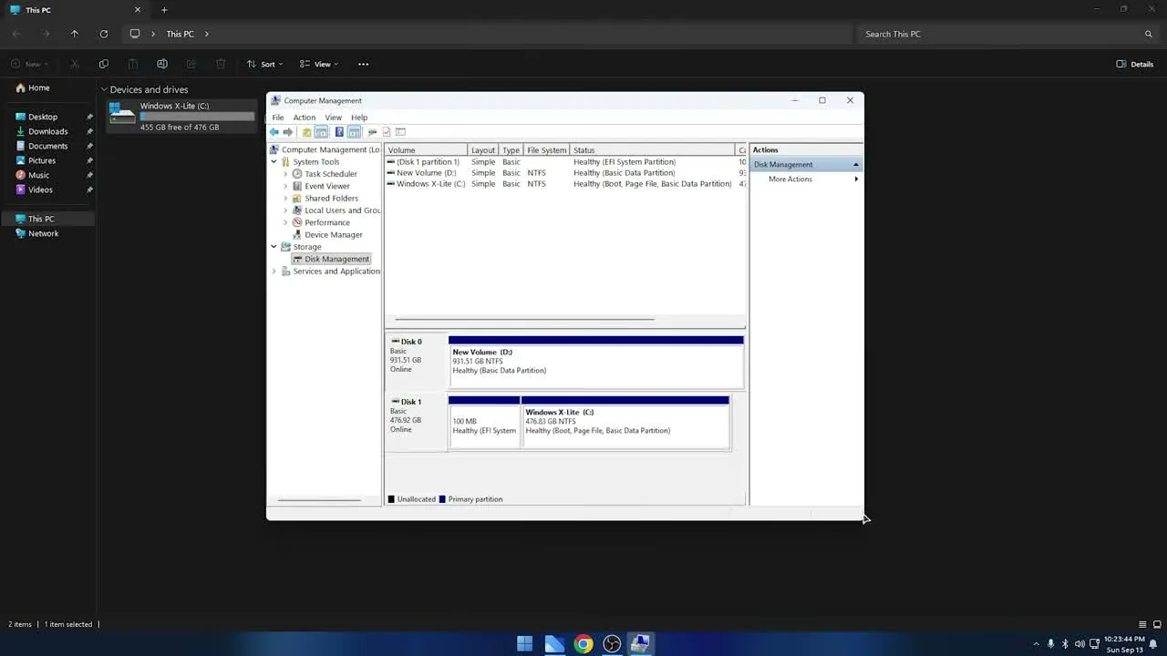The width and height of the screenshot is (1167, 656).
Task: Toggle the Details pane in File Explorer
Action: point(1135,65)
